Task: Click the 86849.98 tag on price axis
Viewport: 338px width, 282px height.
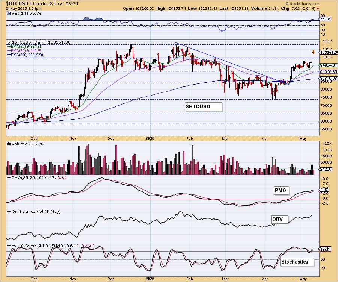Action: point(329,78)
